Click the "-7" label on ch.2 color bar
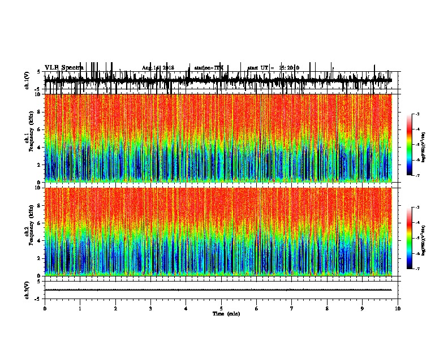448x346 pixels. pyautogui.click(x=417, y=269)
